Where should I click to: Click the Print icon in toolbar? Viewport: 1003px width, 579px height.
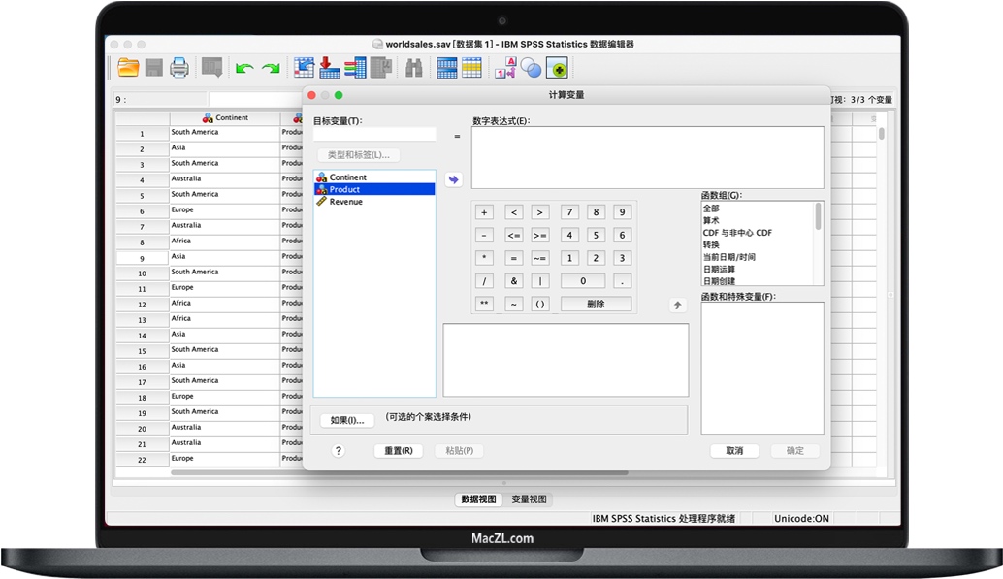coord(179,67)
